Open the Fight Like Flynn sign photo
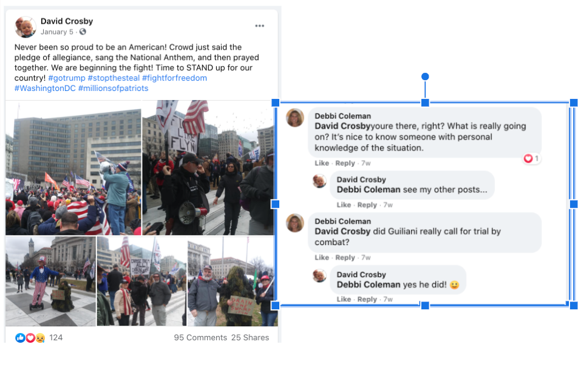The width and height of the screenshot is (578, 370). (x=208, y=167)
